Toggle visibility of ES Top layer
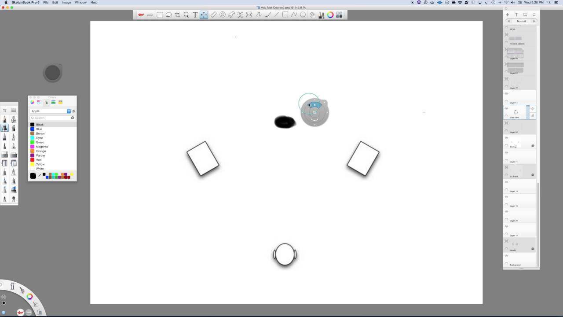563x317 pixels. coord(506,138)
